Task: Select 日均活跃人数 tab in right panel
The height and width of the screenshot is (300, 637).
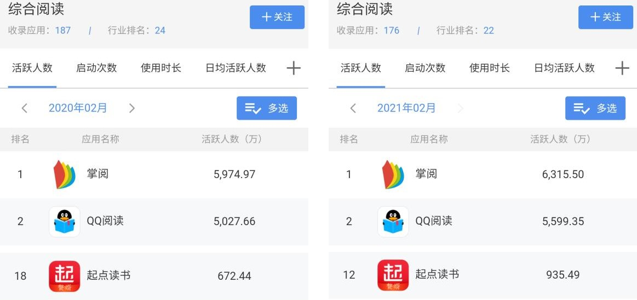Action: 564,68
